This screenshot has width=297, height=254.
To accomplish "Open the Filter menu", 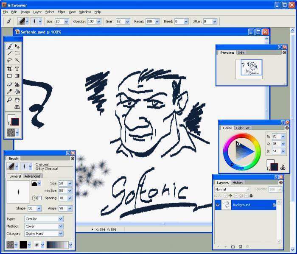I will (61, 12).
